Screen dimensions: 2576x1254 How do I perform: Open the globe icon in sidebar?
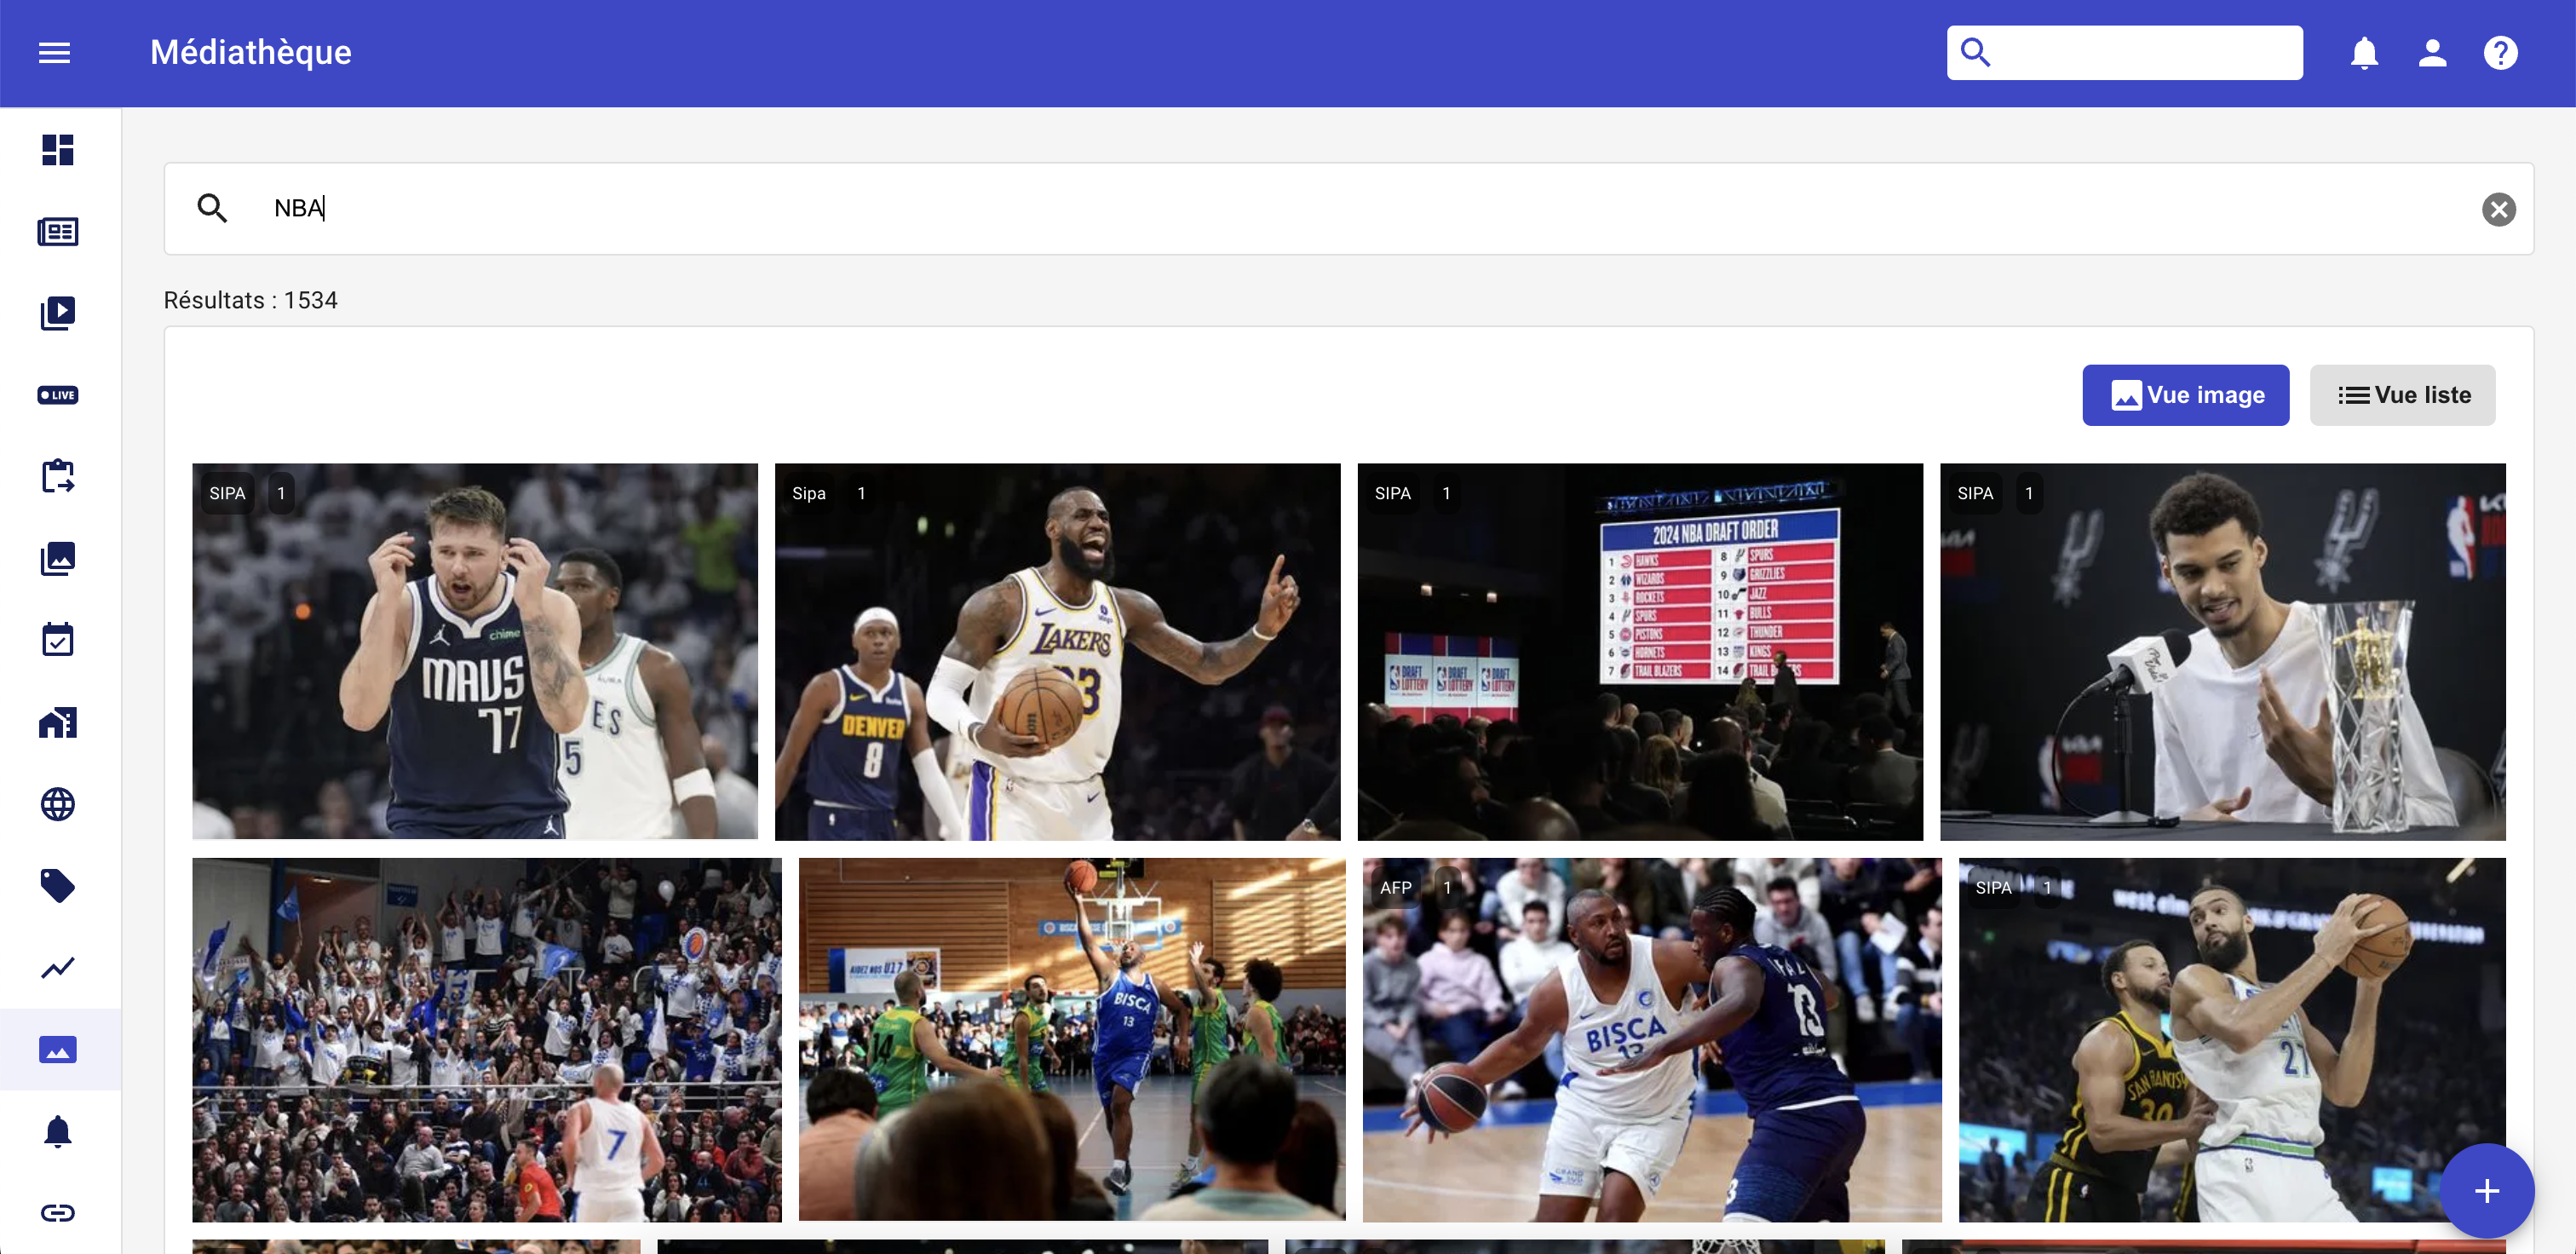tap(58, 804)
